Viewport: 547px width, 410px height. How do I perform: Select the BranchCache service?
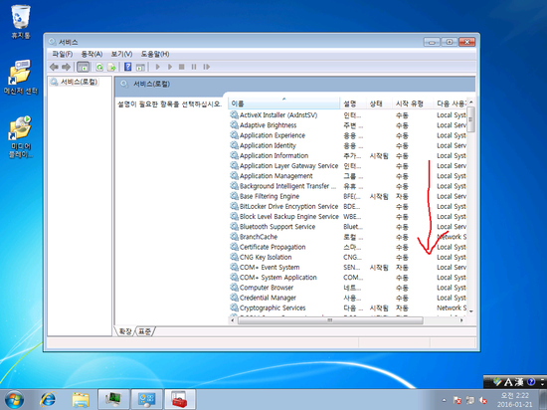(259, 237)
